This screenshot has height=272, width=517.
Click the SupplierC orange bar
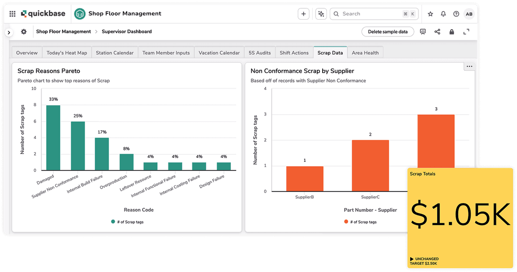370,166
